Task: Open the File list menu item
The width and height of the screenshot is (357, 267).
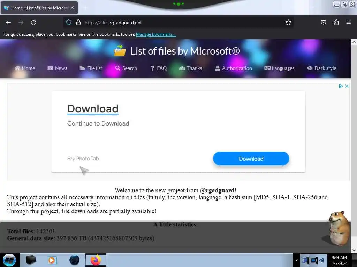Action: (91, 68)
